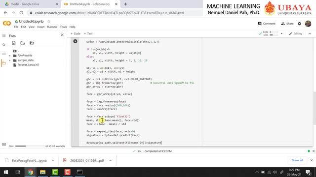Open the volume tray icon
This screenshot has height=177, width=316.
point(275,172)
